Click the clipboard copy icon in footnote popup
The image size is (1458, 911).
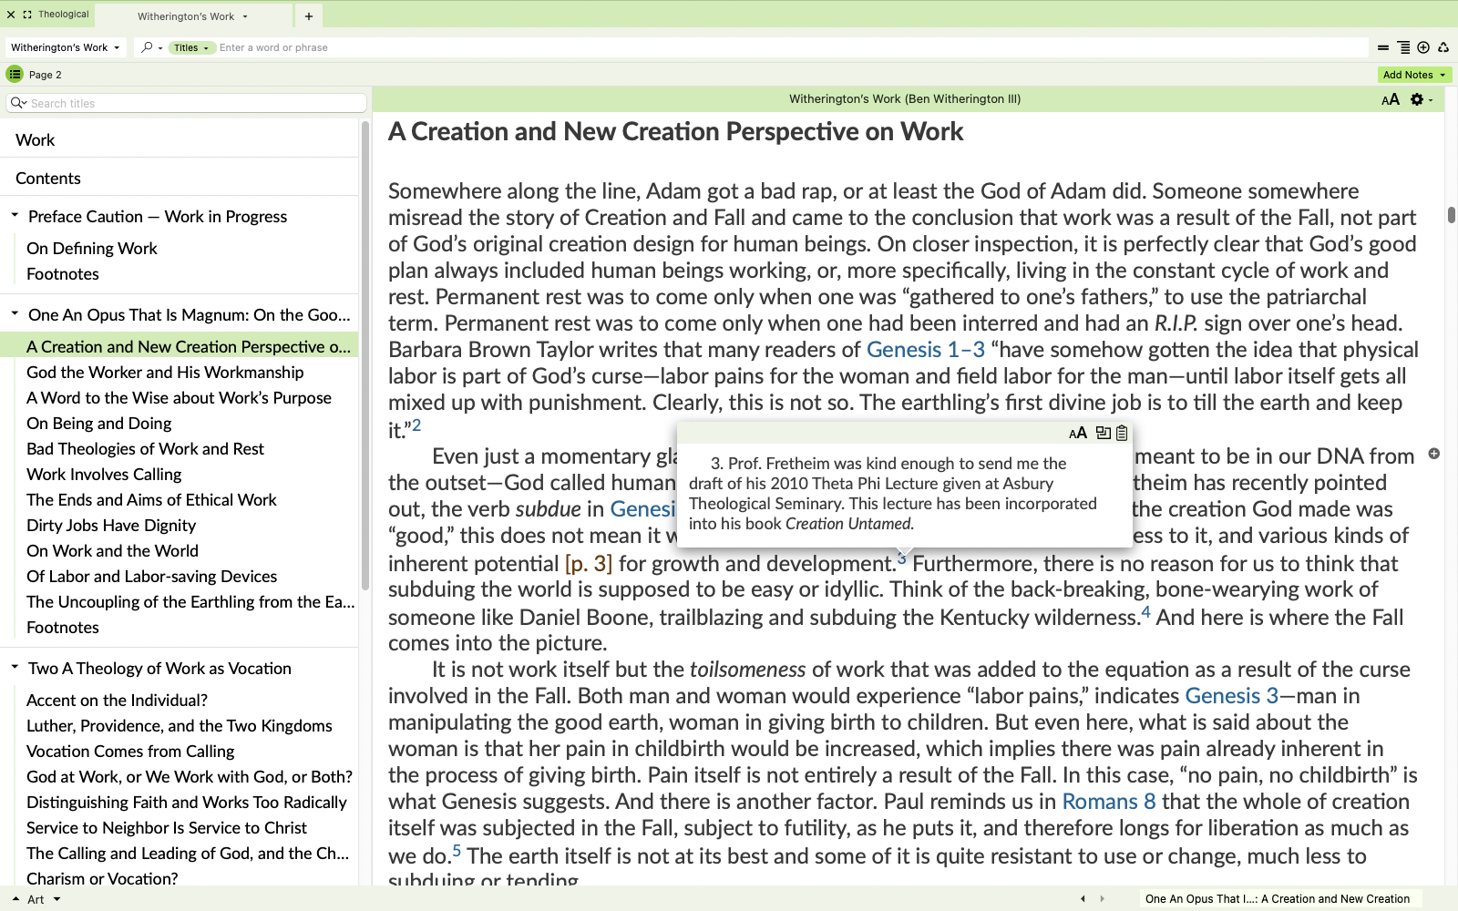(1122, 434)
